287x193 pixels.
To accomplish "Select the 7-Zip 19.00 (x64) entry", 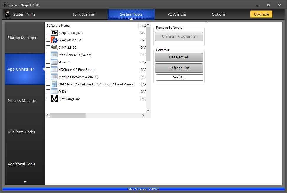I will [70, 33].
